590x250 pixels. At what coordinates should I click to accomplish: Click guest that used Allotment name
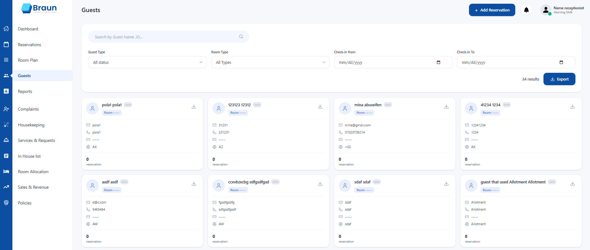tap(513, 182)
